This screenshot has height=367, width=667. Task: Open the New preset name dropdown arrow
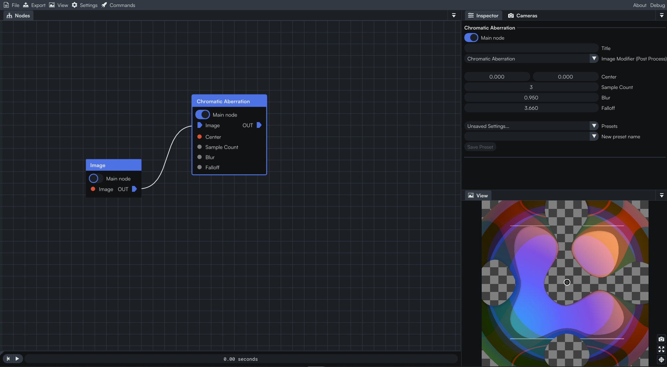point(594,136)
